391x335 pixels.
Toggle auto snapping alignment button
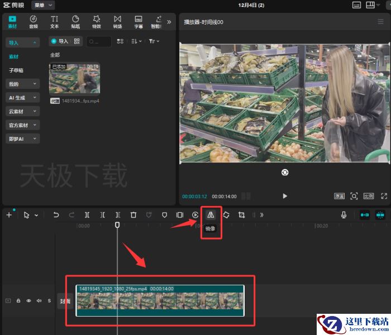380,215
